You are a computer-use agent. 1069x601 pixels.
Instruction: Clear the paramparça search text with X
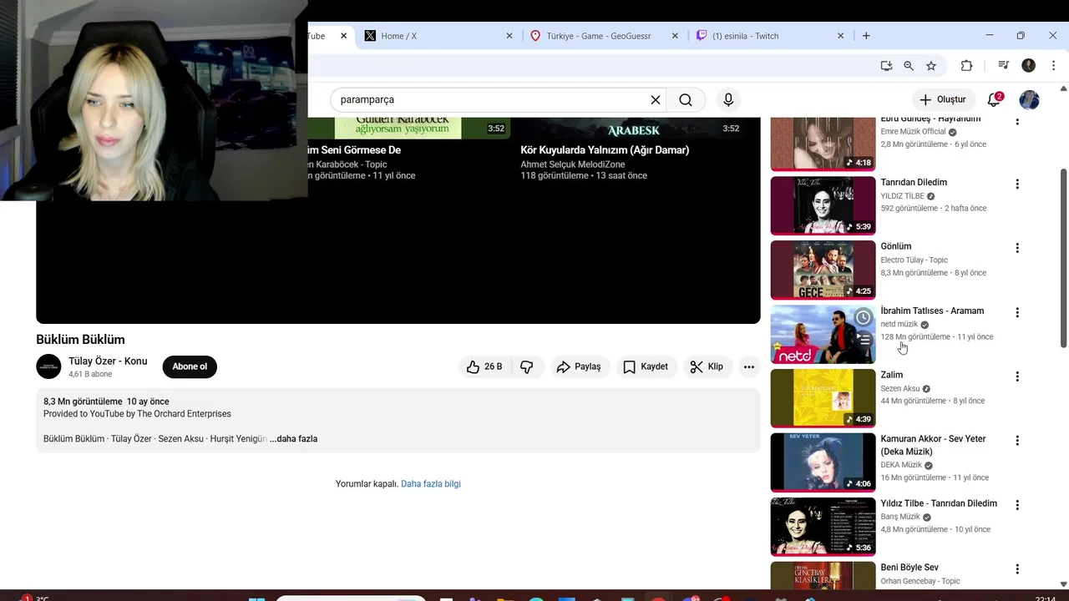pos(656,100)
